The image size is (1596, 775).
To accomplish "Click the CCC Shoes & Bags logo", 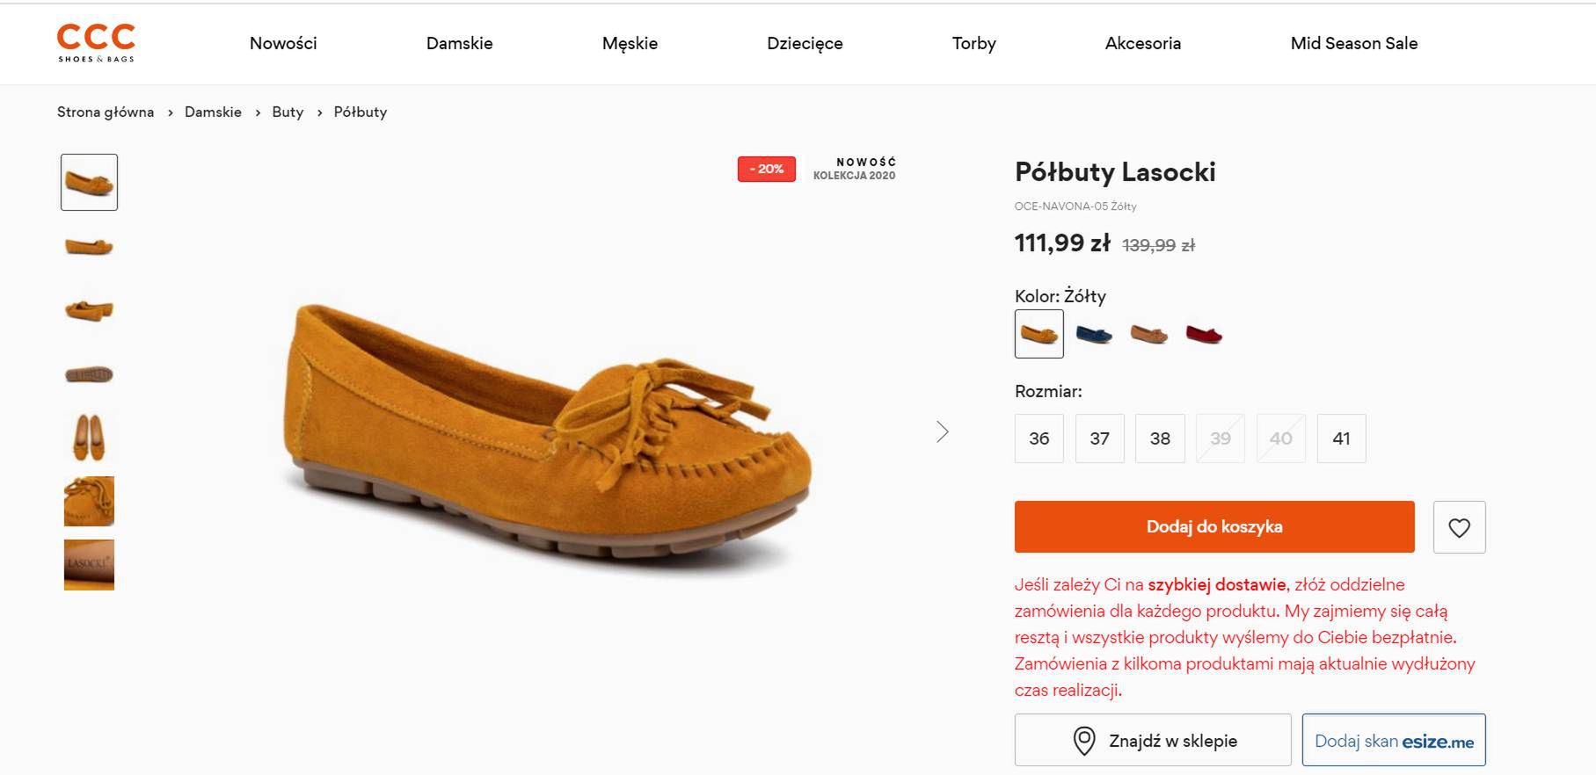I will 96,42.
